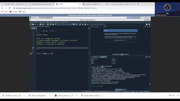The width and height of the screenshot is (180, 101).
Task: Switch to the Variable explorer pane tab
Action: tap(116, 54)
